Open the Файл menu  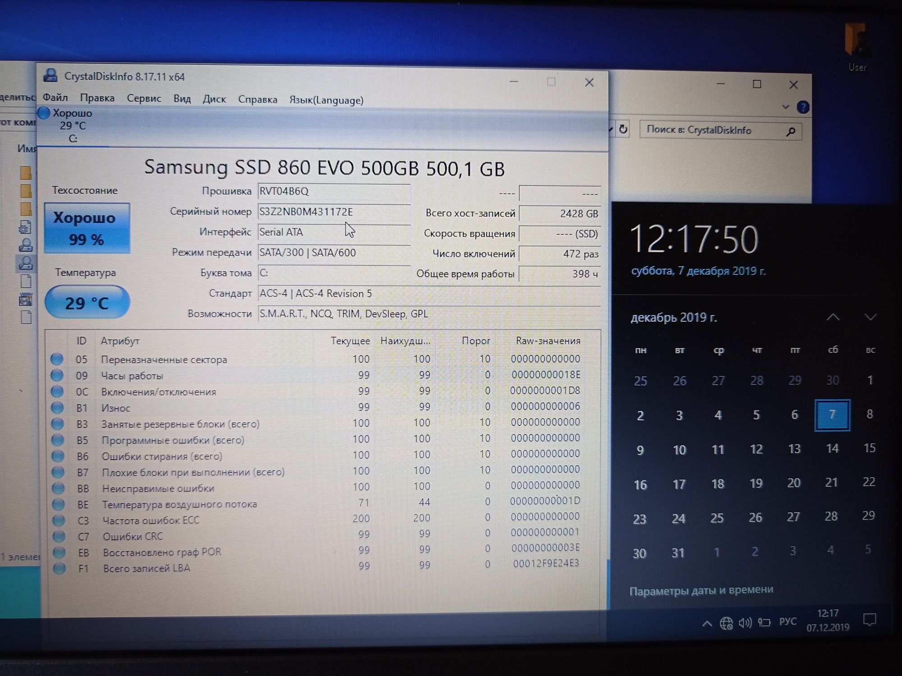[x=55, y=97]
